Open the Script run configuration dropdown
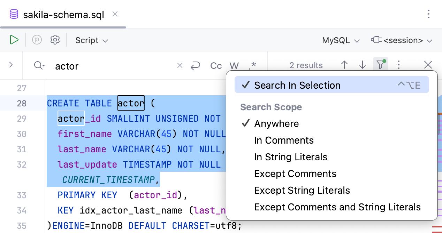Image resolution: width=442 pixels, height=233 pixels. click(x=91, y=40)
